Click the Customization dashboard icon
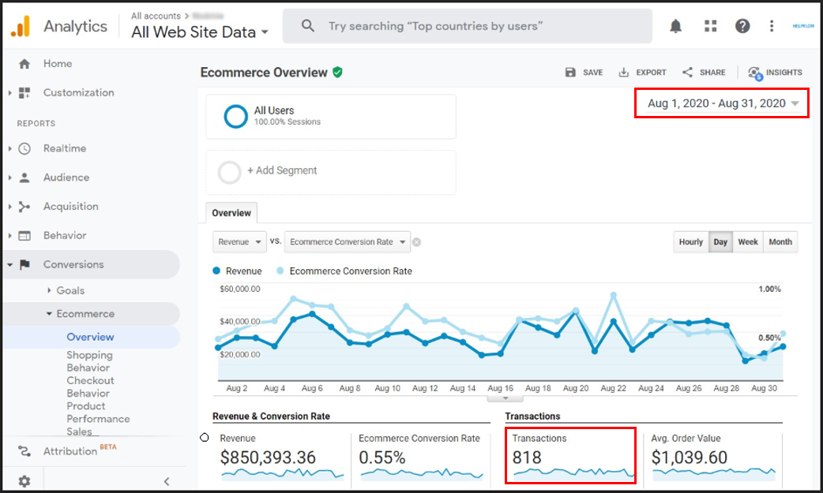 coord(24,93)
